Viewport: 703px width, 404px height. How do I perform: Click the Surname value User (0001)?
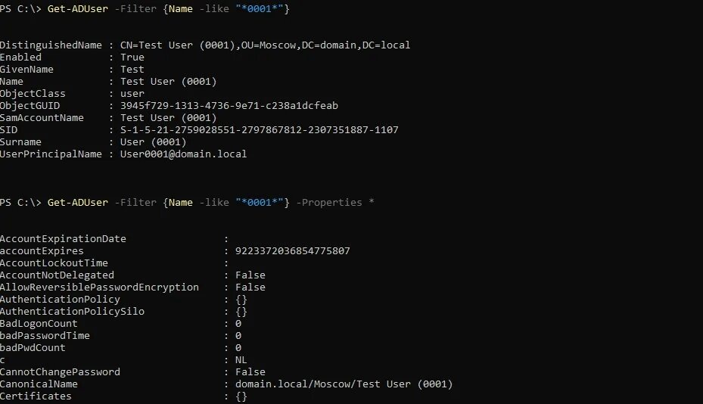[153, 141]
